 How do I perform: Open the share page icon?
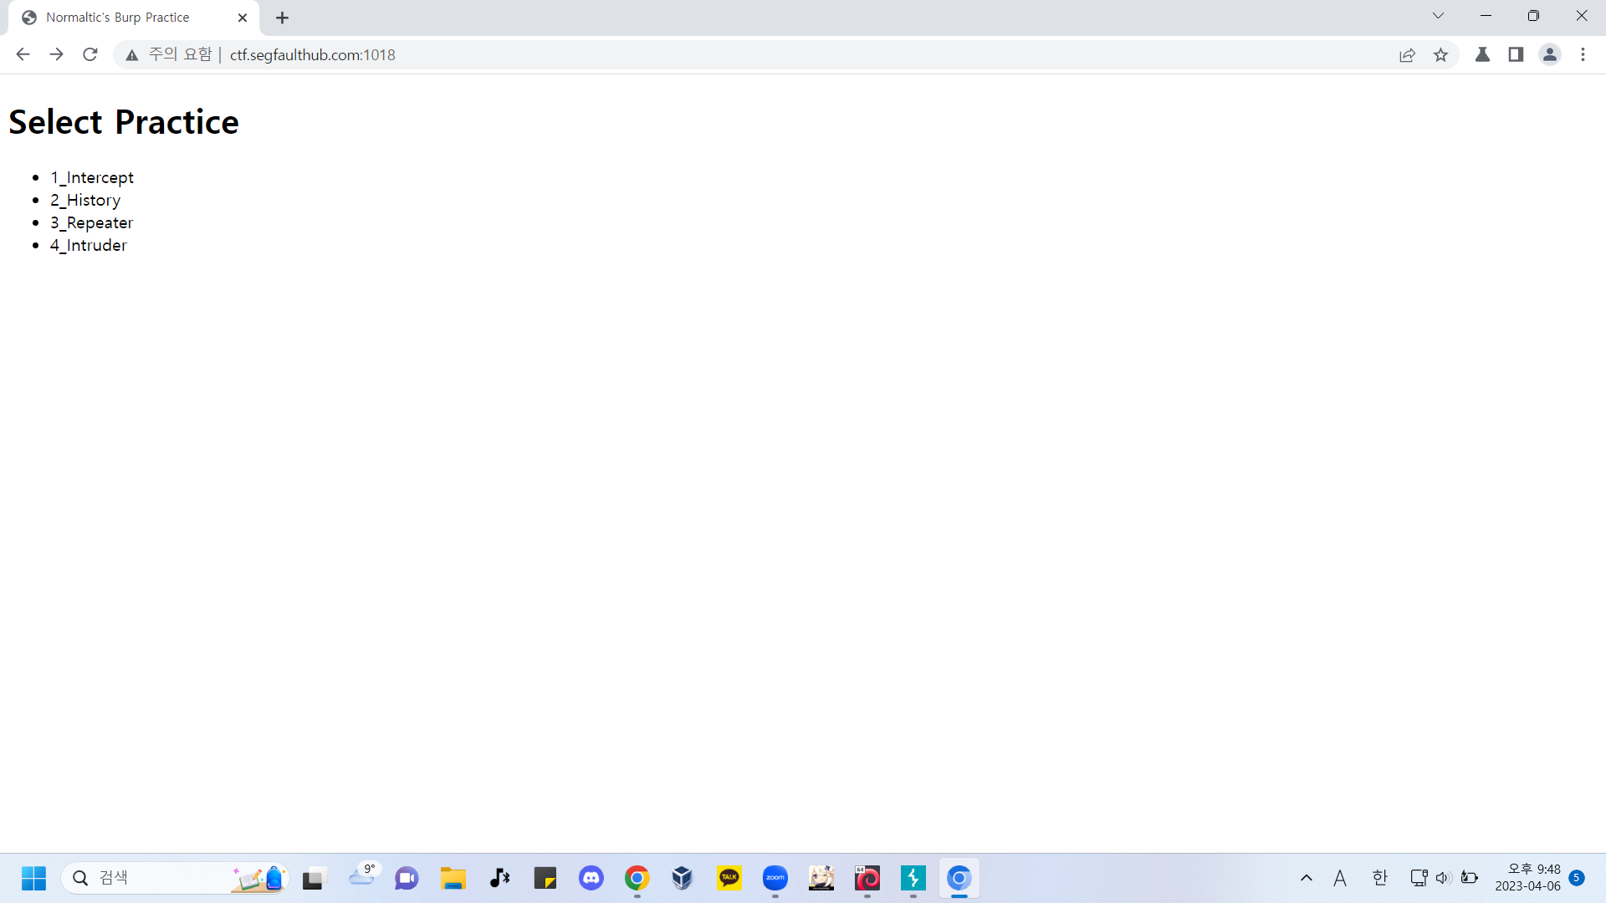click(x=1407, y=55)
